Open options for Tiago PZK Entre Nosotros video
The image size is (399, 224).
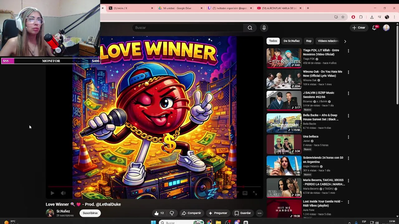348,51
